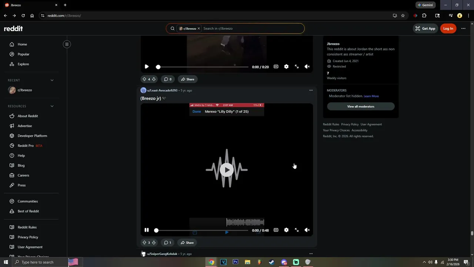Viewport: 474px width, 267px height.
Task: Reload the page in browser
Action: point(23,16)
